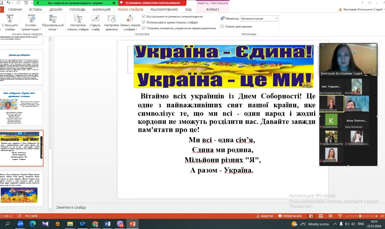The height and width of the screenshot is (229, 385).
Task: Open Microsoft Edge from the taskbar
Action: [x=33, y=224]
